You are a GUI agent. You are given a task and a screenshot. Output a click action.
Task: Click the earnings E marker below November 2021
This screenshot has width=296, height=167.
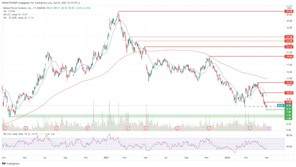click(209, 129)
